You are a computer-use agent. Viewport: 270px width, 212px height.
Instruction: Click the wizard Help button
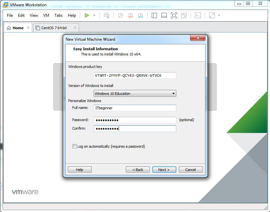coord(80,170)
